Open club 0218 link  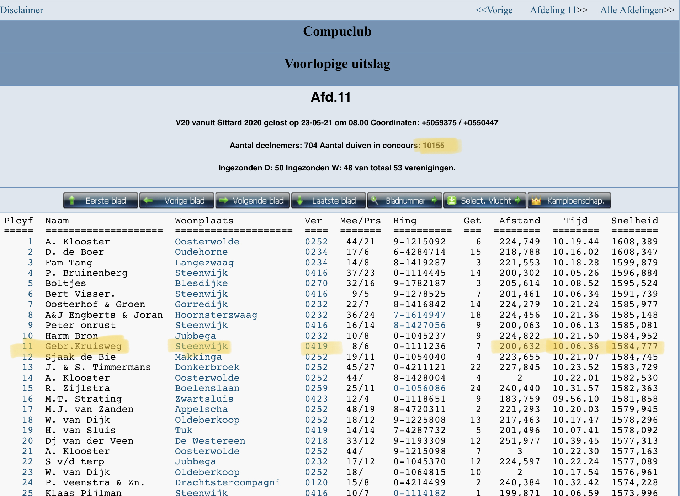point(316,441)
